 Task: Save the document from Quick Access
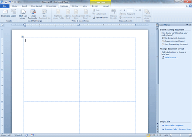pos(6,2)
